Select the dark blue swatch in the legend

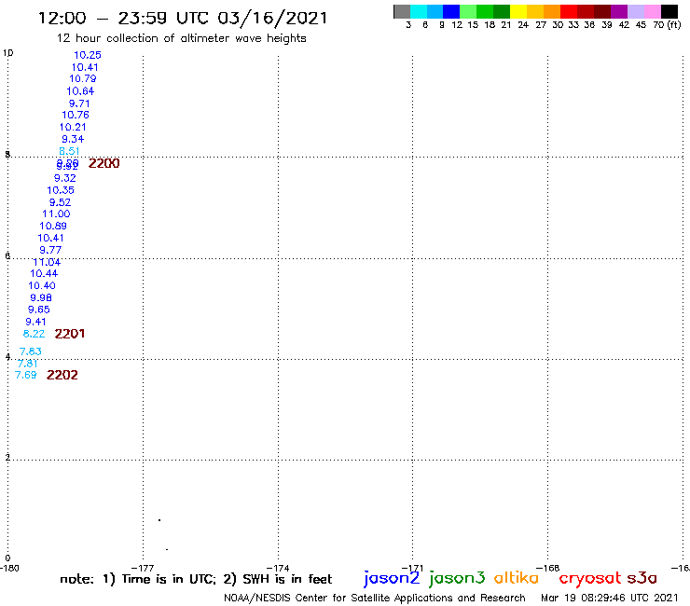[x=451, y=11]
